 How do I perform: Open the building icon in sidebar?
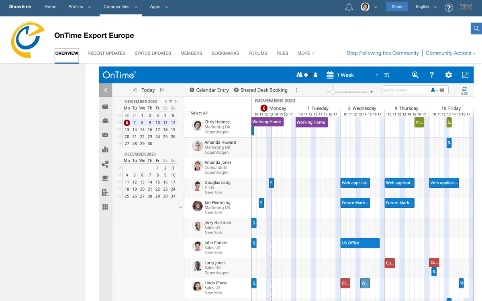coord(105,193)
